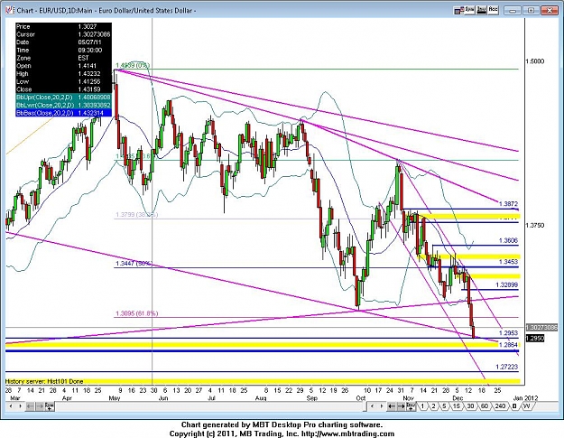
Task: Switch to the 240-minute timeframe tab
Action: tap(500, 406)
